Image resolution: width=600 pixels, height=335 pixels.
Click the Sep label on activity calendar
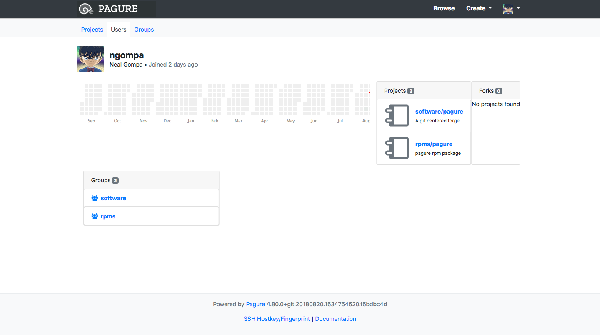tap(91, 121)
